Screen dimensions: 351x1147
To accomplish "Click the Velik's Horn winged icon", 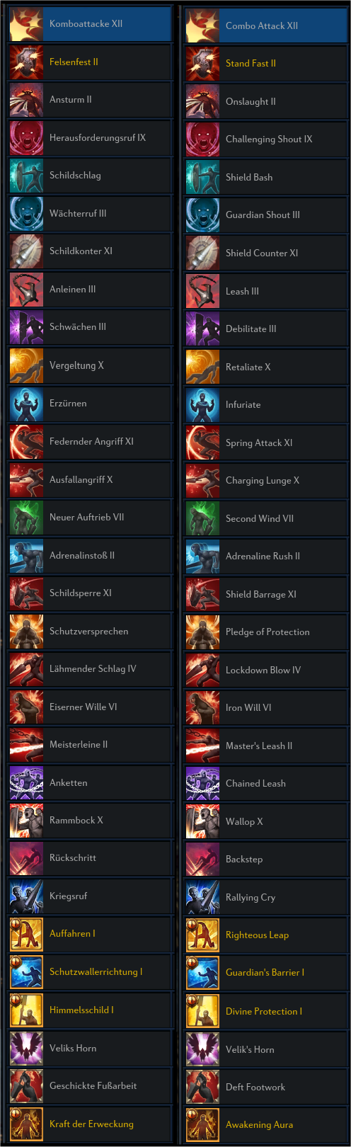I will click(x=202, y=1049).
